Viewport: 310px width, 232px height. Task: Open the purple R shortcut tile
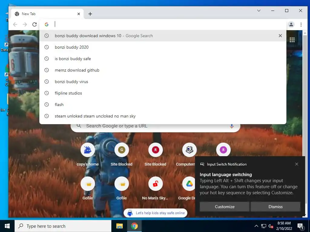point(223,150)
